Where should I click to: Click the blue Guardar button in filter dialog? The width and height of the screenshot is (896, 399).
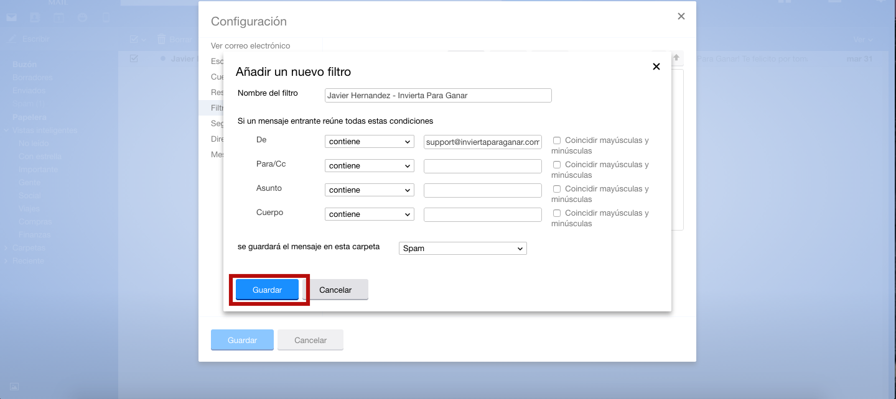point(267,290)
